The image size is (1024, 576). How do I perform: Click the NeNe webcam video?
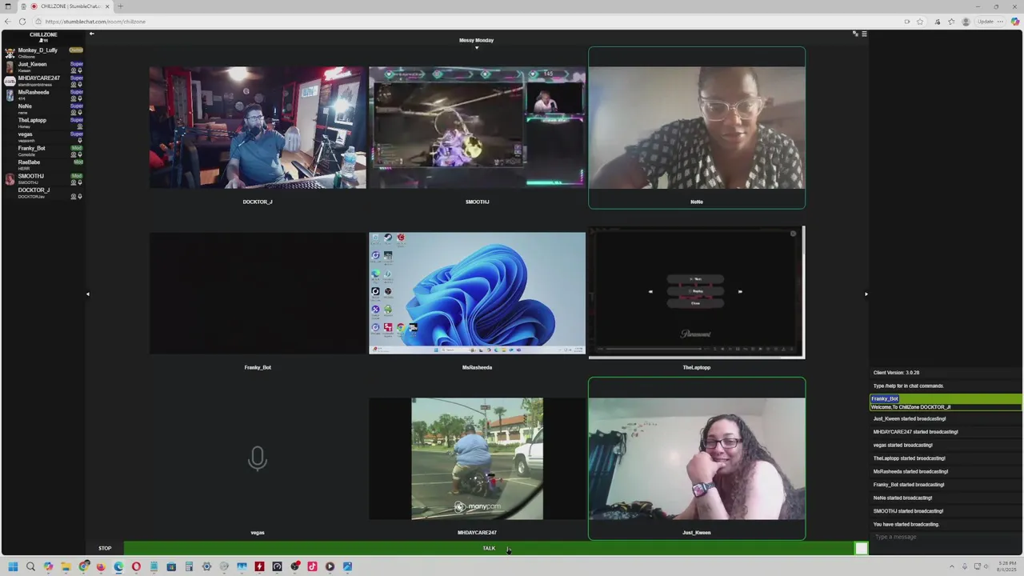[697, 128]
